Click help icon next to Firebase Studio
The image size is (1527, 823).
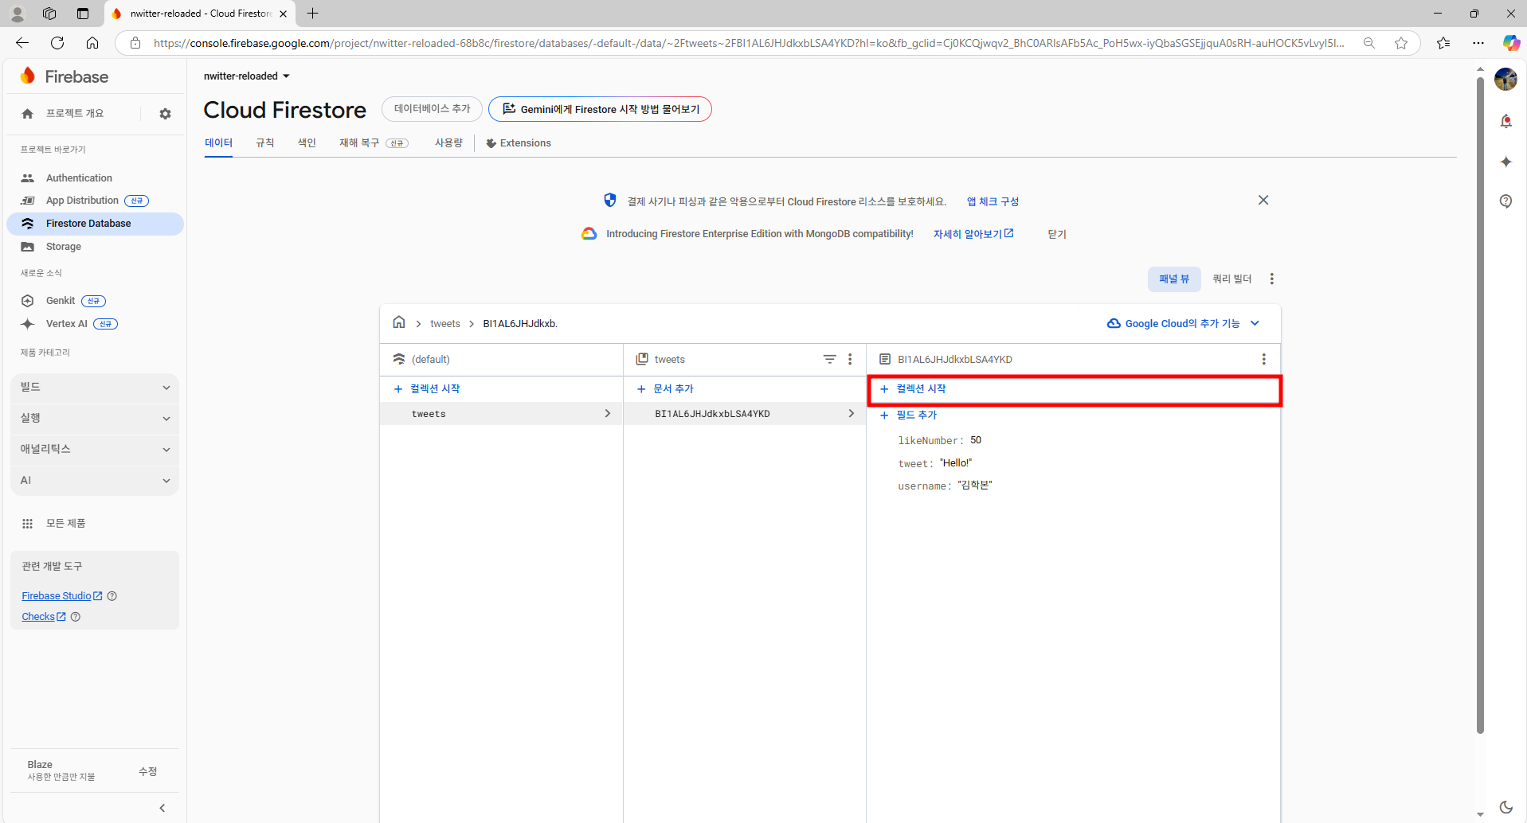click(112, 596)
